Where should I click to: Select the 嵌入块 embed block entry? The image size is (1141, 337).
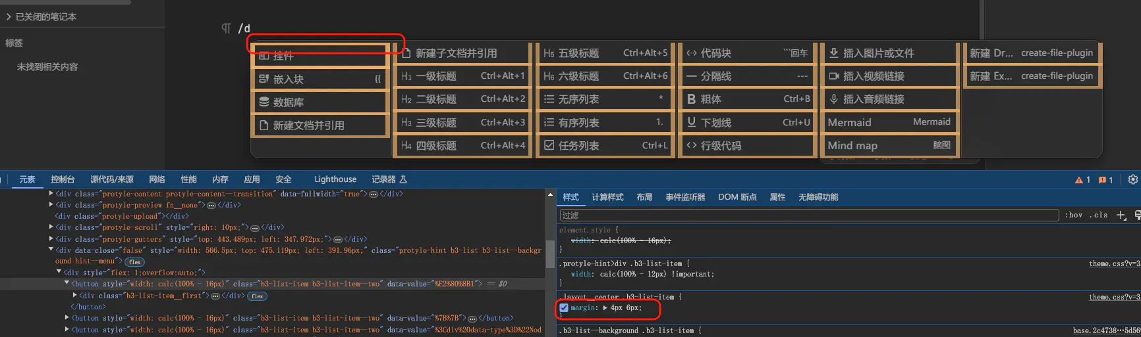[320, 79]
